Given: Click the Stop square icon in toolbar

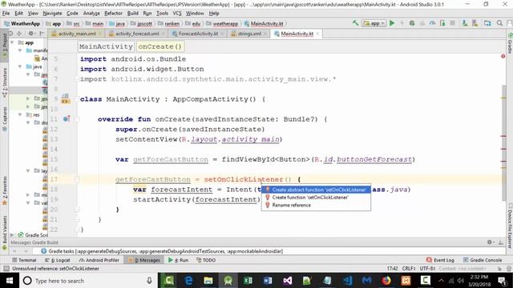Looking at the screenshot, I should 452,23.
